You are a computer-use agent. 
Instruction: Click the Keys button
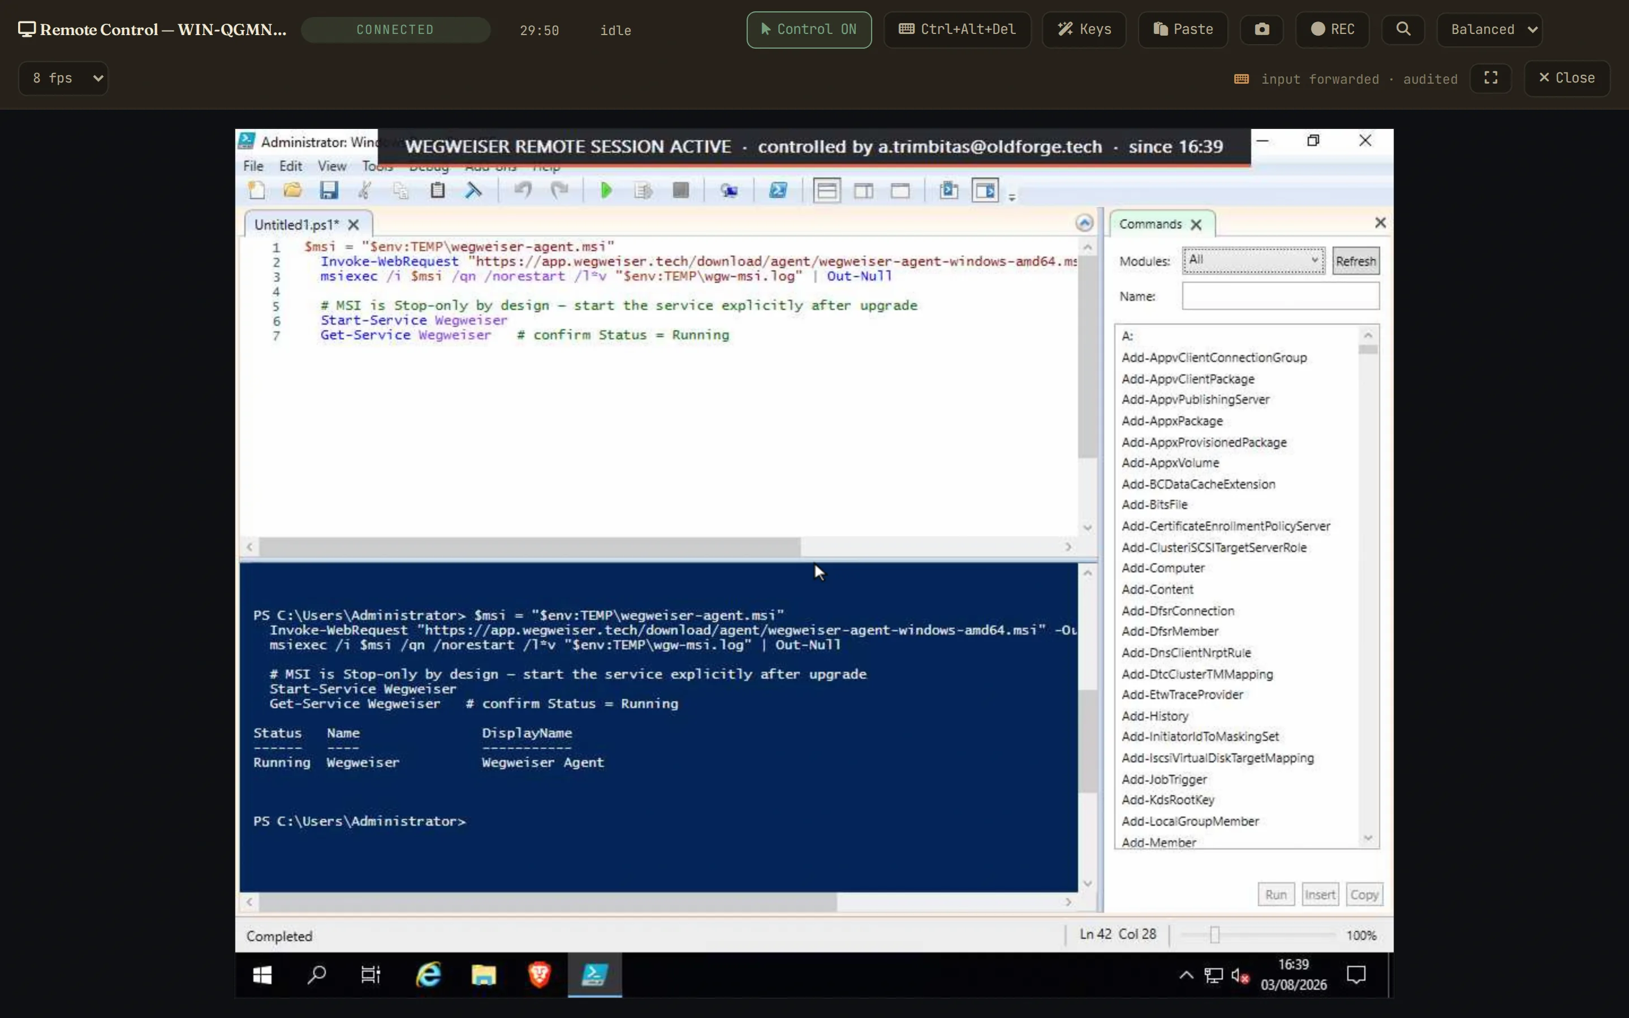(1084, 29)
